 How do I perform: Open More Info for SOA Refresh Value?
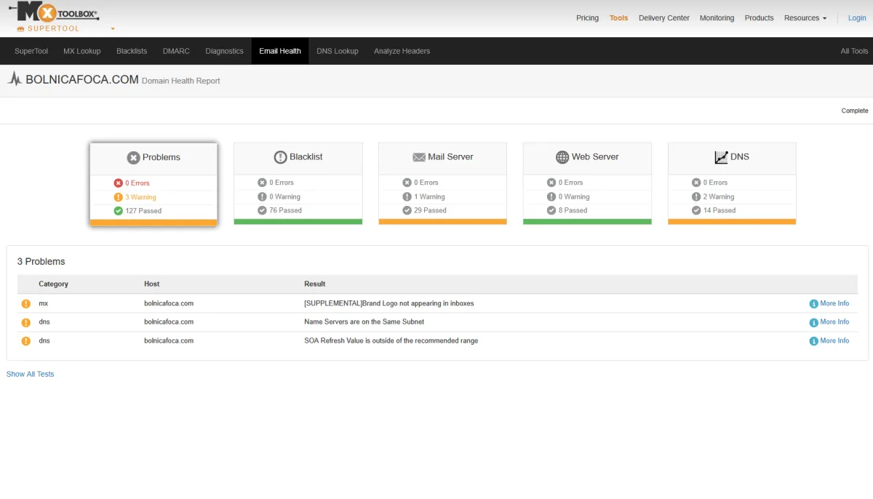(x=834, y=340)
